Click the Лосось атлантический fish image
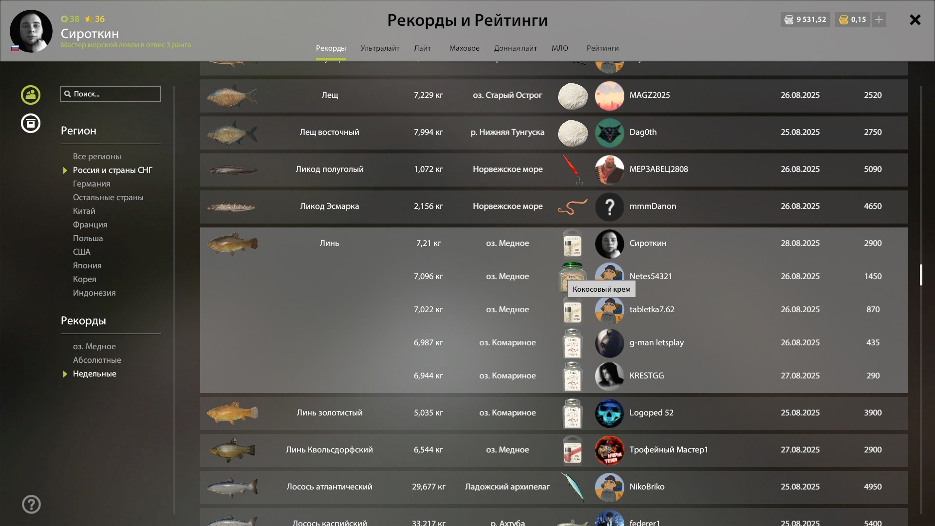The width and height of the screenshot is (935, 526). (x=232, y=487)
